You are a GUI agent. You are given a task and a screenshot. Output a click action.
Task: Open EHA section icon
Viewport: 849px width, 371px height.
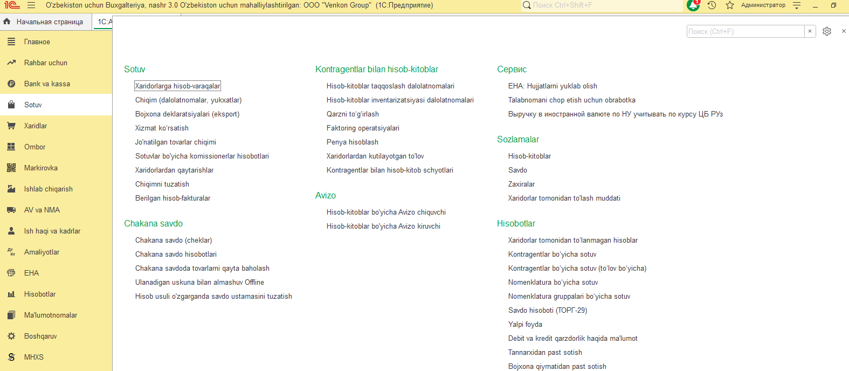tap(11, 273)
